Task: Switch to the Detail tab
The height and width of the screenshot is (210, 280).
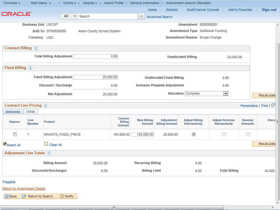Action: click(x=31, y=112)
